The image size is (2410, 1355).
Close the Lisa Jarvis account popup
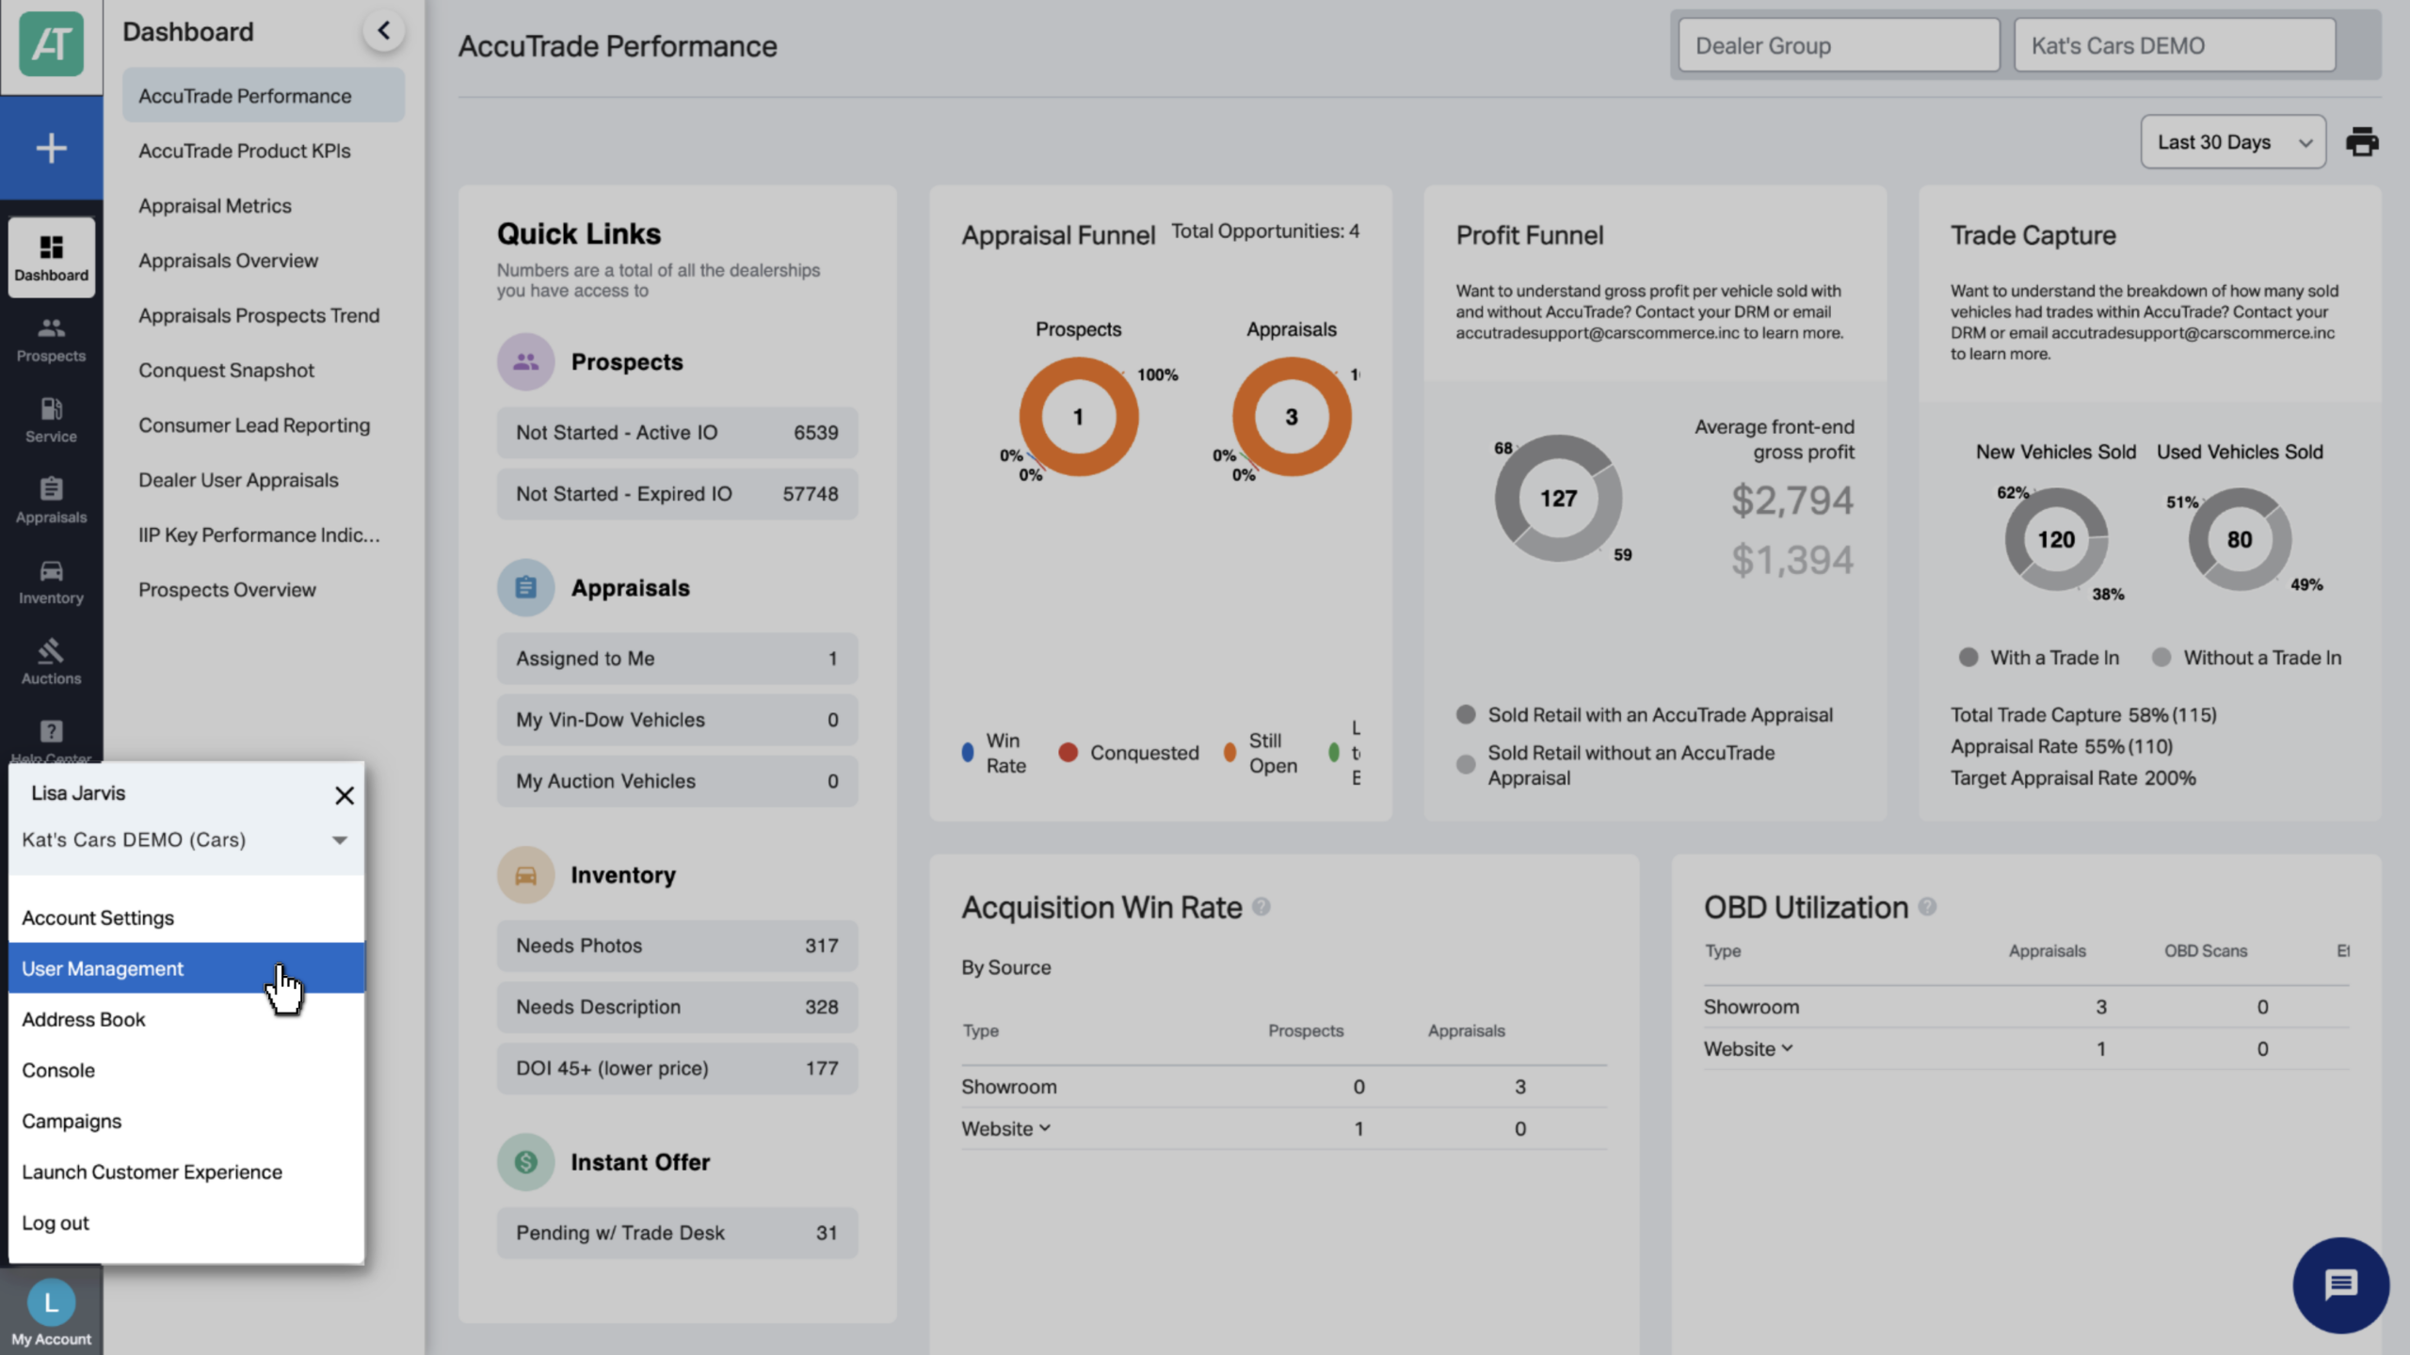[x=345, y=795]
